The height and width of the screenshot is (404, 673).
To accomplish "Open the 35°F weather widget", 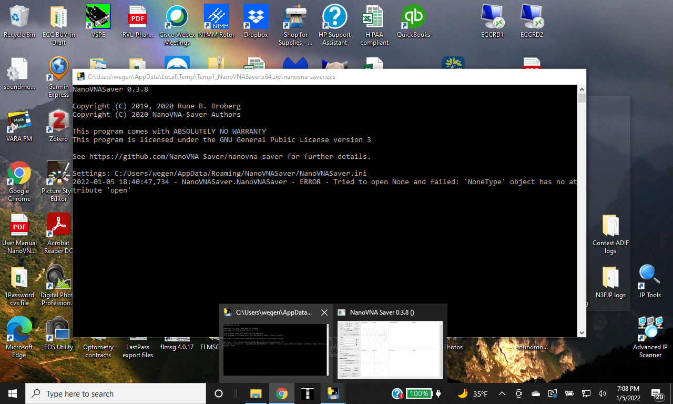I will 473,393.
